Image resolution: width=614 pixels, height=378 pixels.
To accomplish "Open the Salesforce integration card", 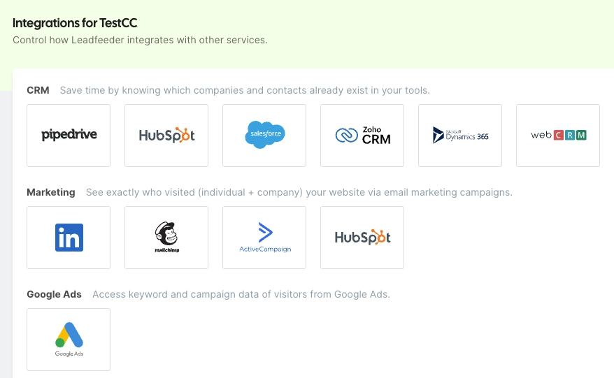I will pyautogui.click(x=264, y=136).
